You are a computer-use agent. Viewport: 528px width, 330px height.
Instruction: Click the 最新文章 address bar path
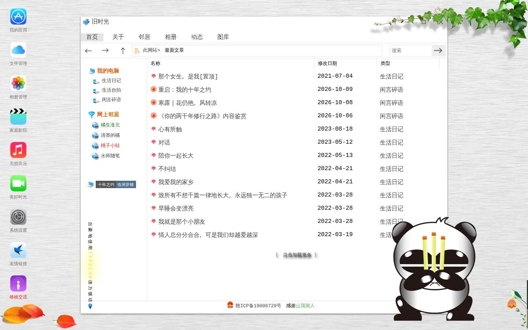pyautogui.click(x=174, y=50)
